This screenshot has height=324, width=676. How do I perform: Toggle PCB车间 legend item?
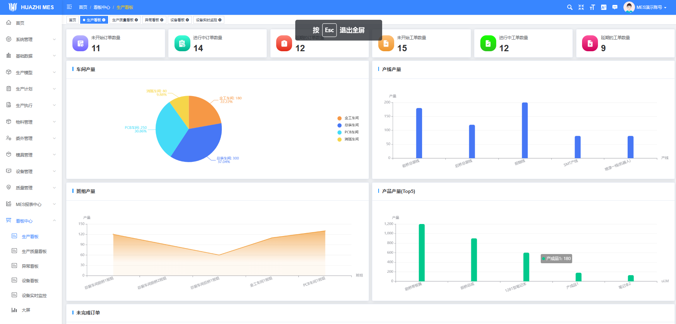pyautogui.click(x=351, y=132)
